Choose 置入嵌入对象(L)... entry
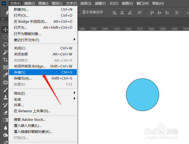This screenshot has height=144, width=189. [43, 125]
